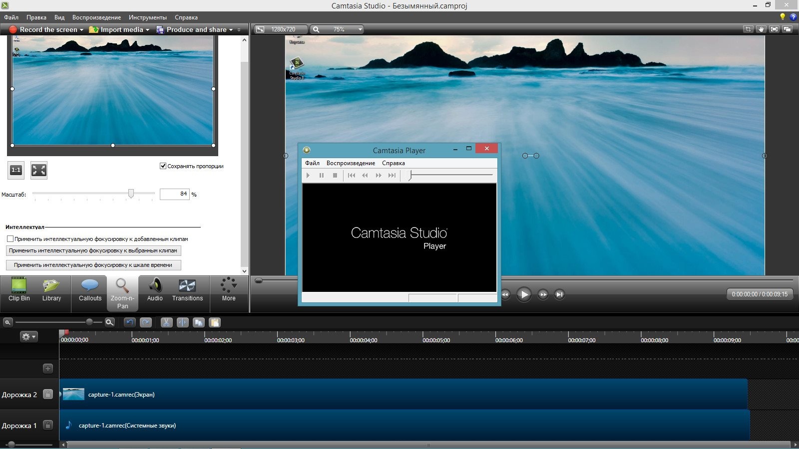Switch preview to full screen mode
The image size is (799, 449).
pyautogui.click(x=774, y=29)
